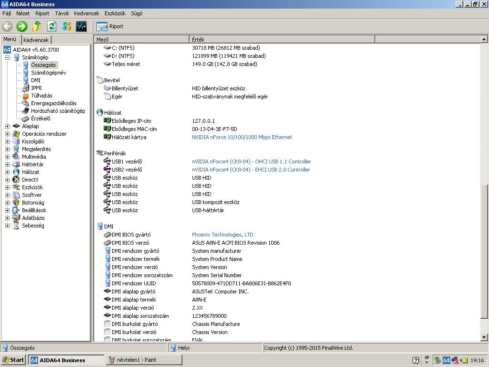Open the Távoli menu
Screen dimensions: 489x367
pos(62,13)
